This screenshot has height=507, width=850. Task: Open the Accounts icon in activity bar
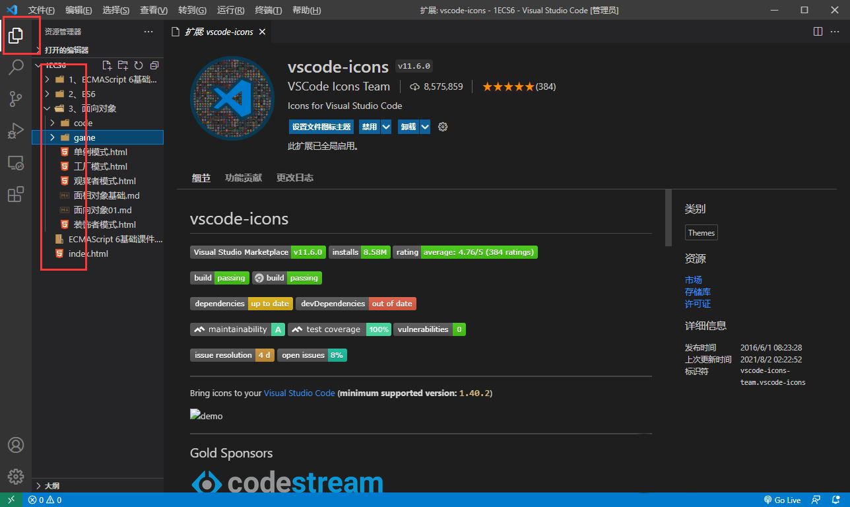(16, 445)
